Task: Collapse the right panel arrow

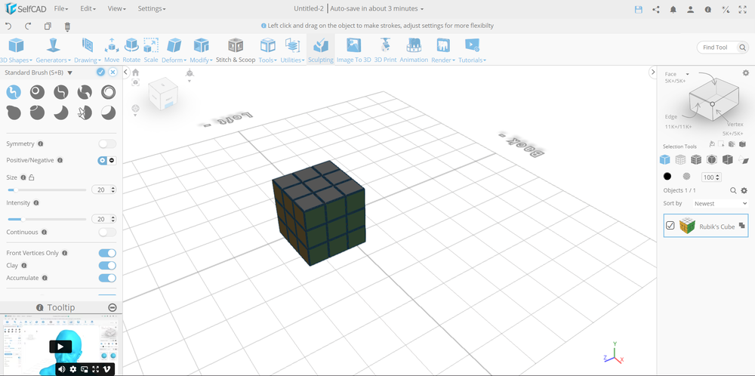Action: point(653,72)
